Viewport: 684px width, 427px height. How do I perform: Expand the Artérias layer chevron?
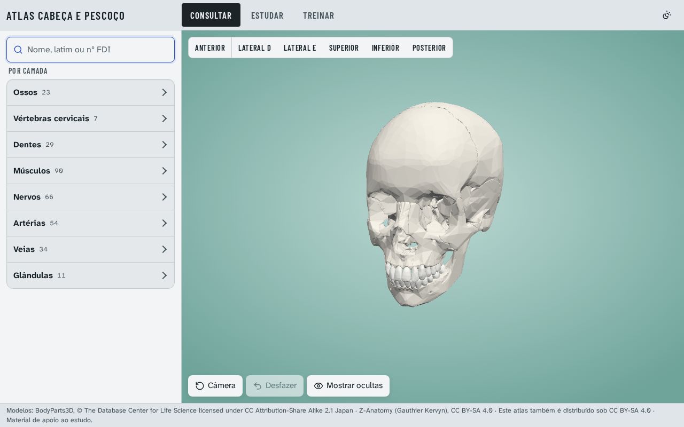165,223
